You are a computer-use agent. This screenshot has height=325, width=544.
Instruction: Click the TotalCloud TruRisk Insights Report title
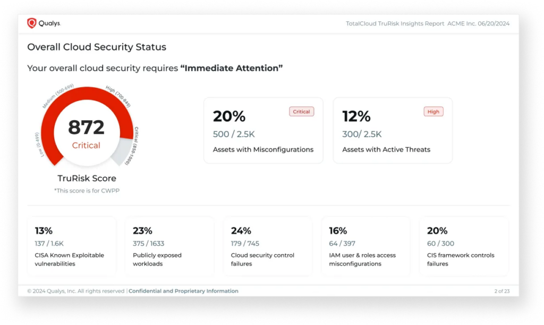(395, 23)
